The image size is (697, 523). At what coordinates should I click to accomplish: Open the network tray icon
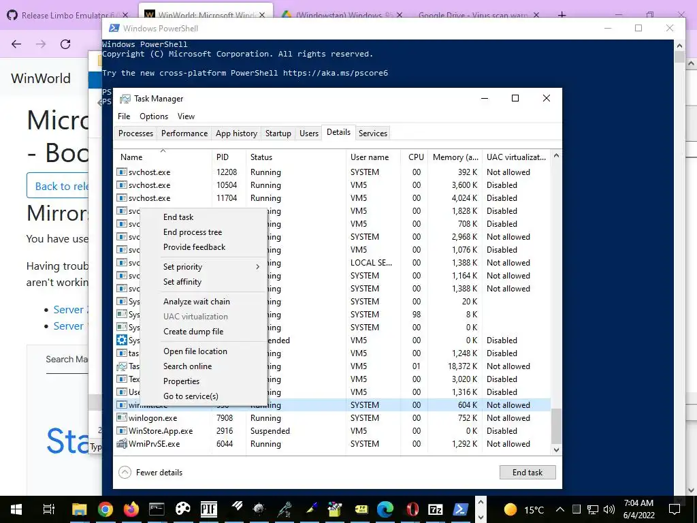point(593,509)
